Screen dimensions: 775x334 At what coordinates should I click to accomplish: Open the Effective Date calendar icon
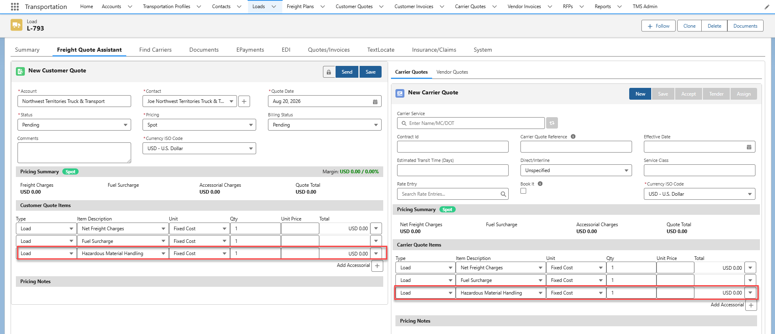(x=749, y=147)
